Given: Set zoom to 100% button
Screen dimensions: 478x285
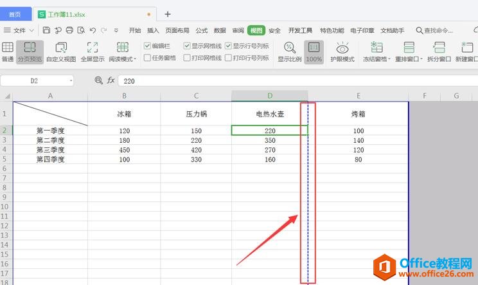Looking at the screenshot, I should pyautogui.click(x=314, y=52).
